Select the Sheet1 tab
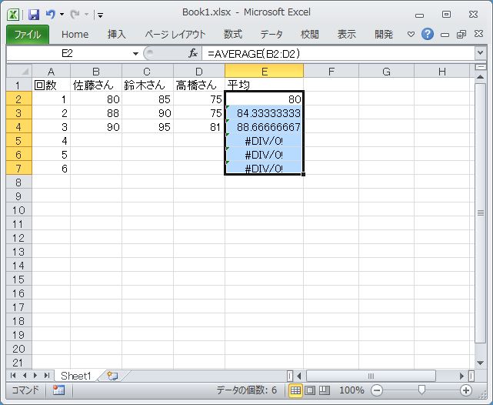The width and height of the screenshot is (493, 405). tap(75, 376)
